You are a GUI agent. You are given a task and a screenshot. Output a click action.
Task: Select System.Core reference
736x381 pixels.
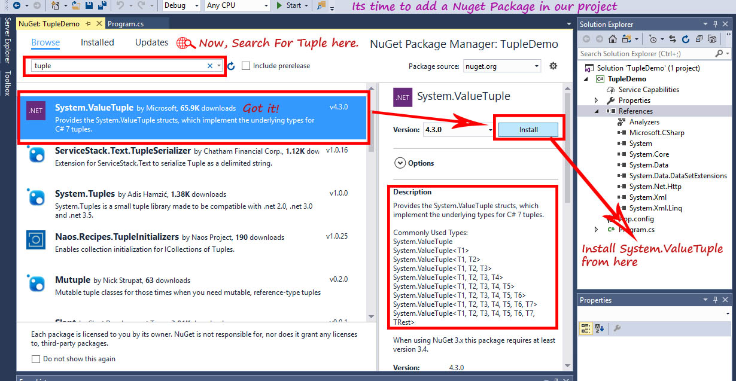point(649,154)
